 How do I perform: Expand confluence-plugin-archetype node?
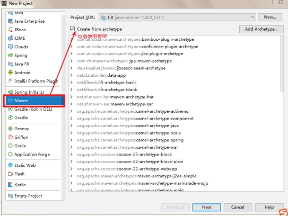click(71, 47)
